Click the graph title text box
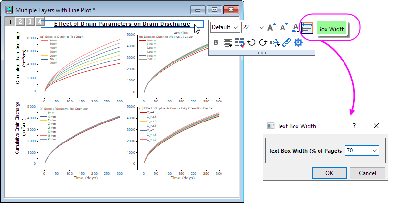Image resolution: width=393 pixels, height=203 pixels. click(123, 24)
